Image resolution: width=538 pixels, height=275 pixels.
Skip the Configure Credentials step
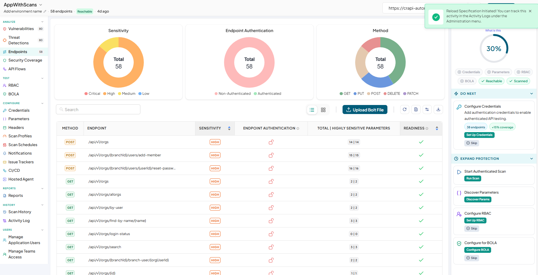[472, 143]
